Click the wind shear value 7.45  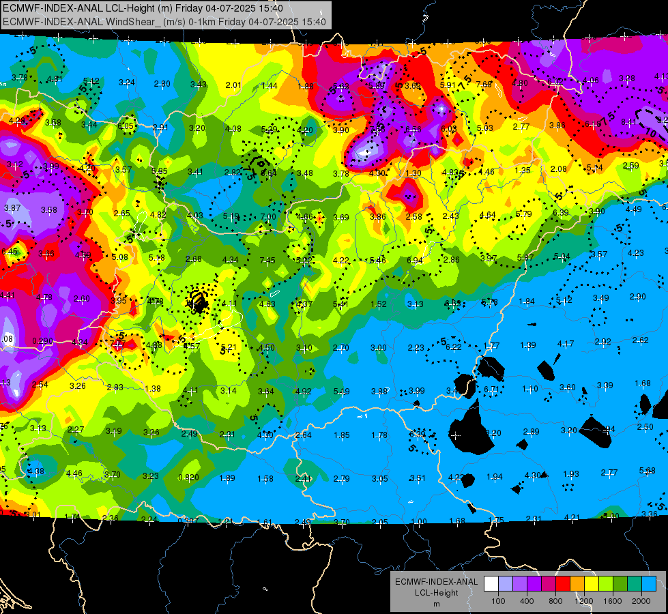(x=267, y=261)
